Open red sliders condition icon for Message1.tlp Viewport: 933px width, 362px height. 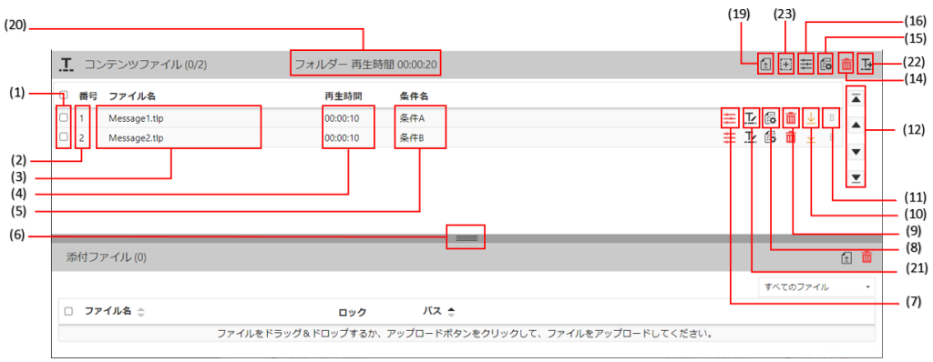[x=730, y=117]
